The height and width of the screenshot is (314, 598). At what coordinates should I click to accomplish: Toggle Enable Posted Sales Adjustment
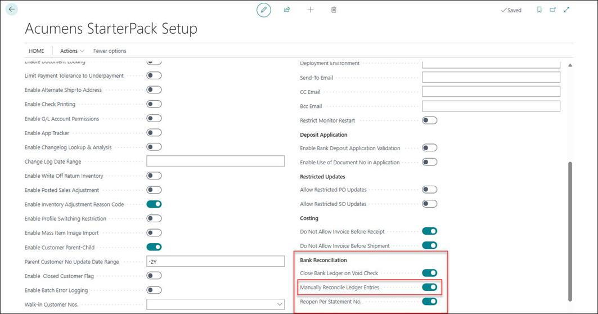154,190
